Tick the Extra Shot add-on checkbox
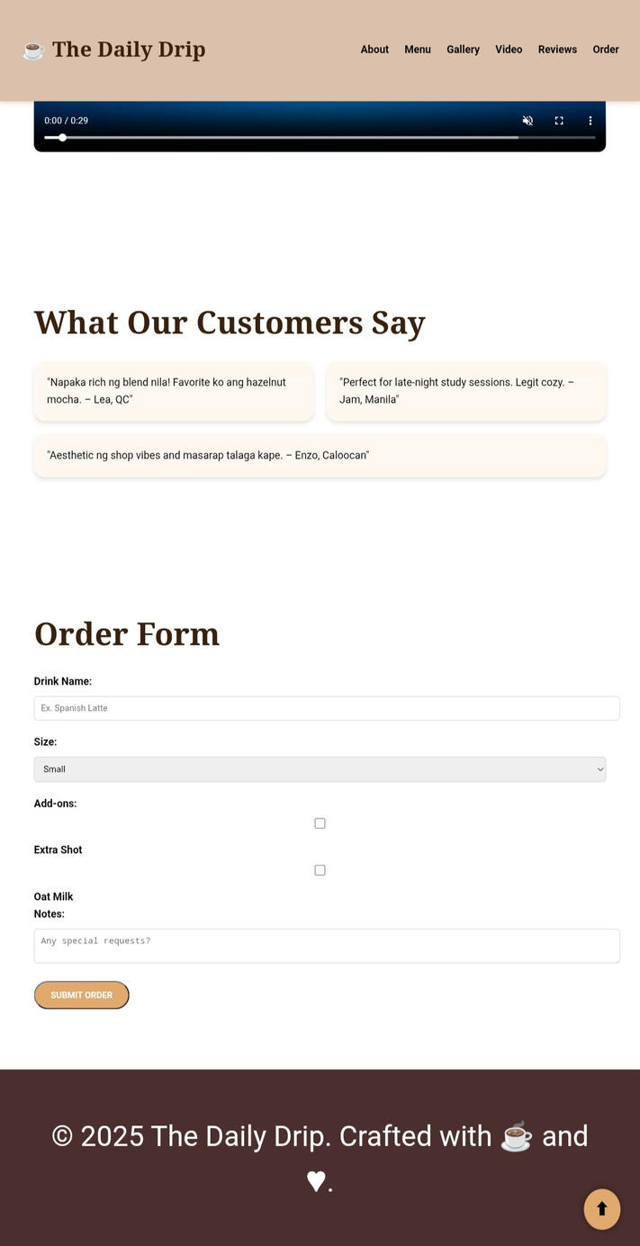 (320, 823)
